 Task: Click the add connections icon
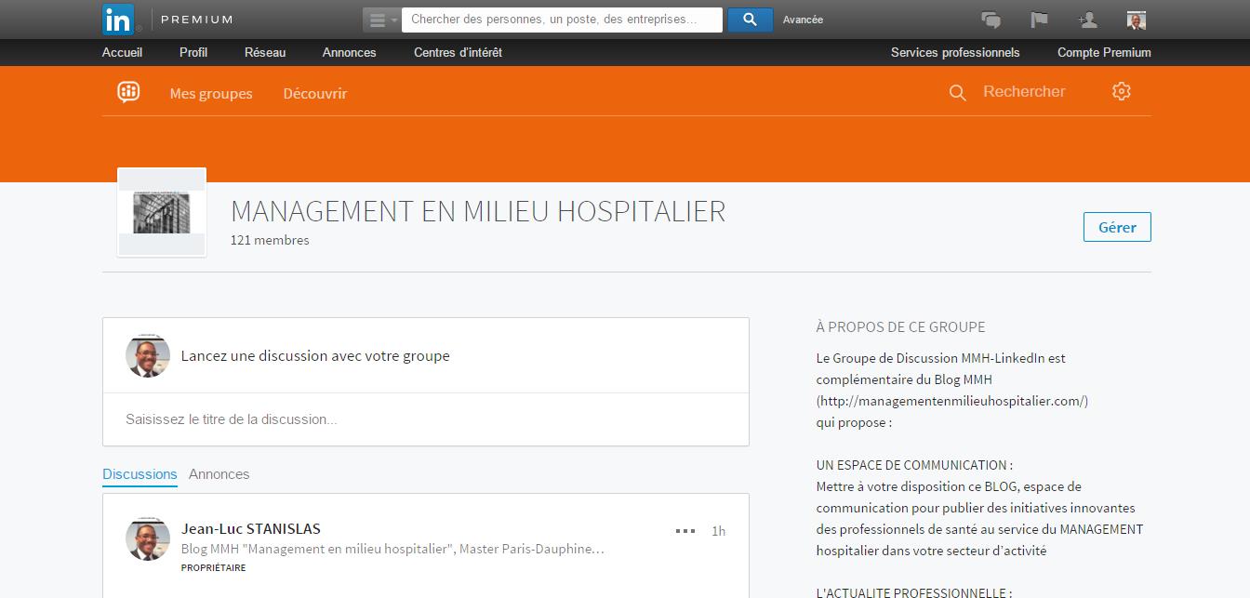pos(1087,20)
